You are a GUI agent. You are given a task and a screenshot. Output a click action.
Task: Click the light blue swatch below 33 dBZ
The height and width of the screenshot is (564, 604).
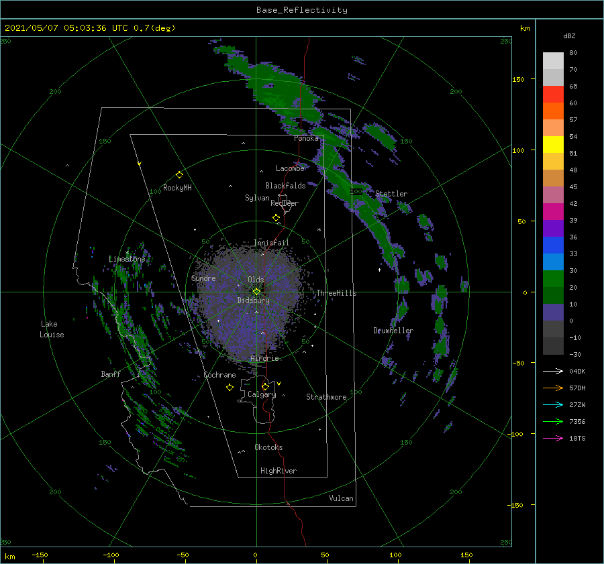pyautogui.click(x=553, y=262)
